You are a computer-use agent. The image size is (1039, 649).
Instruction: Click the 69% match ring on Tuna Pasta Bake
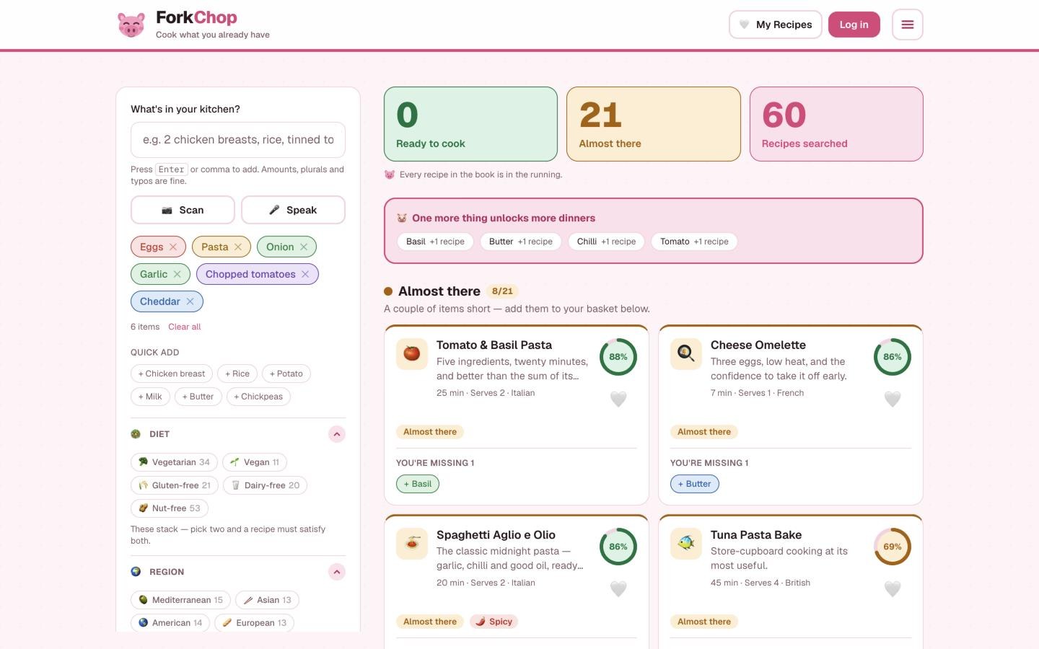893,547
